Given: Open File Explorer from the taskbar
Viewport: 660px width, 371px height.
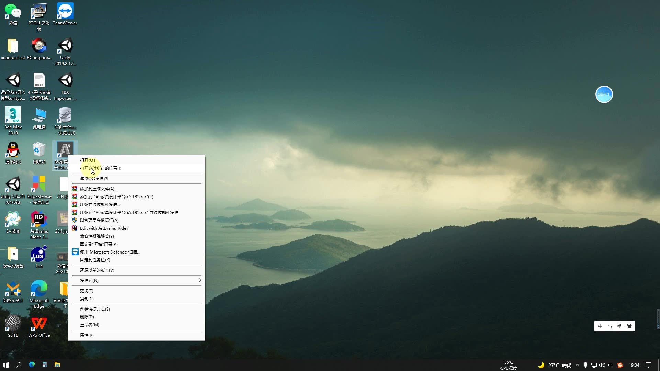Looking at the screenshot, I should tap(57, 365).
